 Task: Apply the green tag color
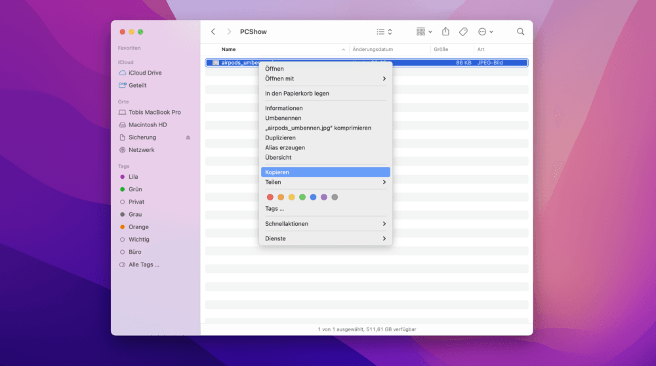(x=302, y=197)
